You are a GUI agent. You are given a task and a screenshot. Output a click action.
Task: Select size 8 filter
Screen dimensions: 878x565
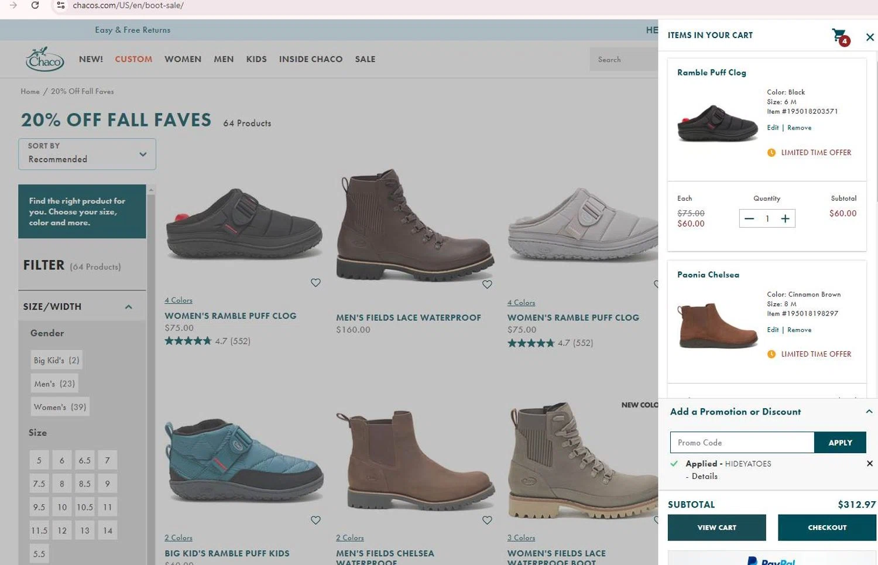[62, 484]
